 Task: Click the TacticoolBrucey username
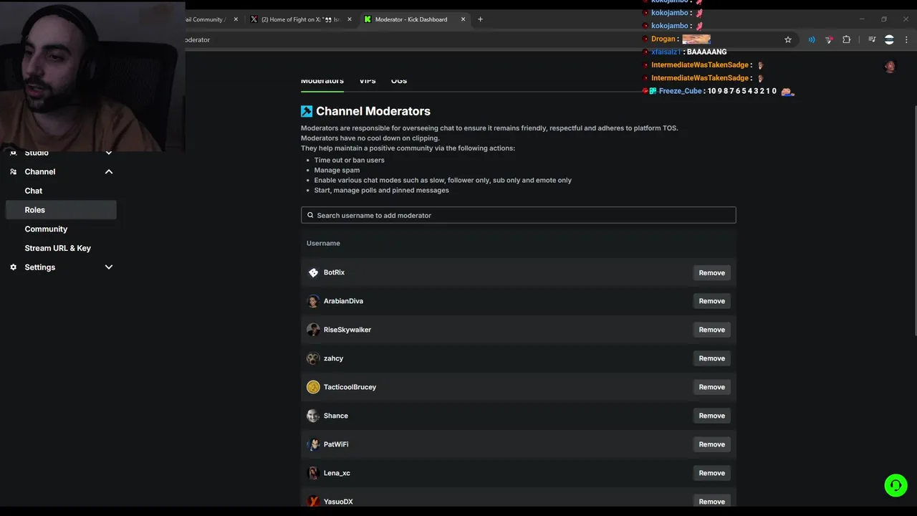click(x=350, y=387)
